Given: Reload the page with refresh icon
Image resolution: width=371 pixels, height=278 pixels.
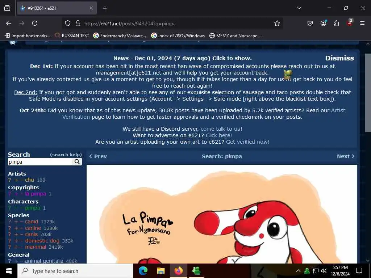Looking at the screenshot, I should (x=35, y=23).
